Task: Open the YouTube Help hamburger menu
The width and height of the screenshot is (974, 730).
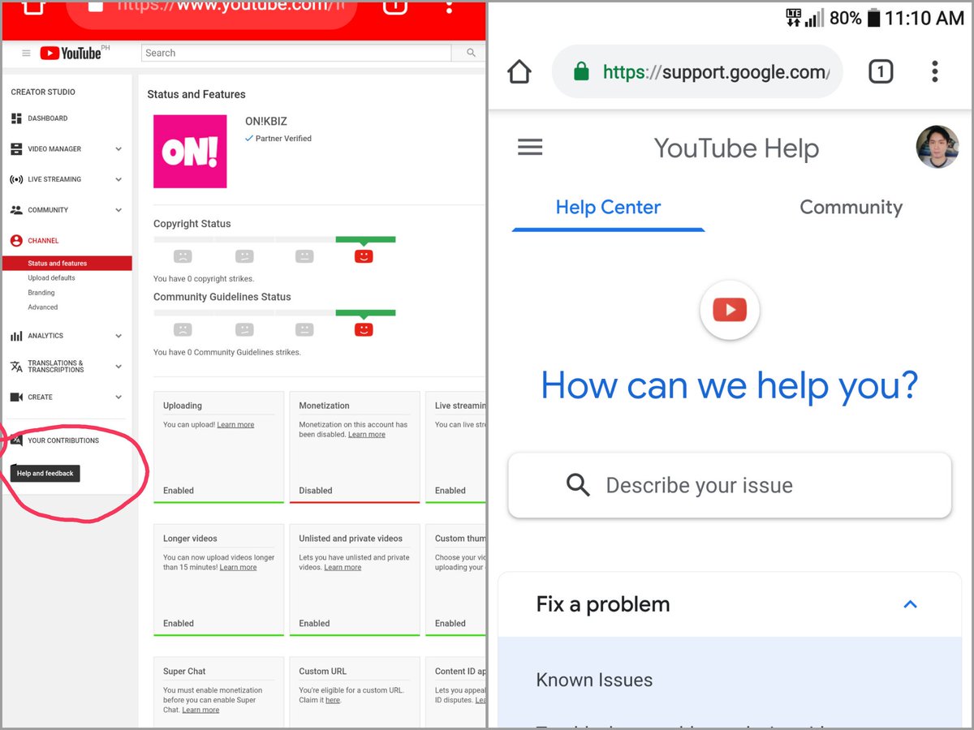Action: (x=530, y=147)
